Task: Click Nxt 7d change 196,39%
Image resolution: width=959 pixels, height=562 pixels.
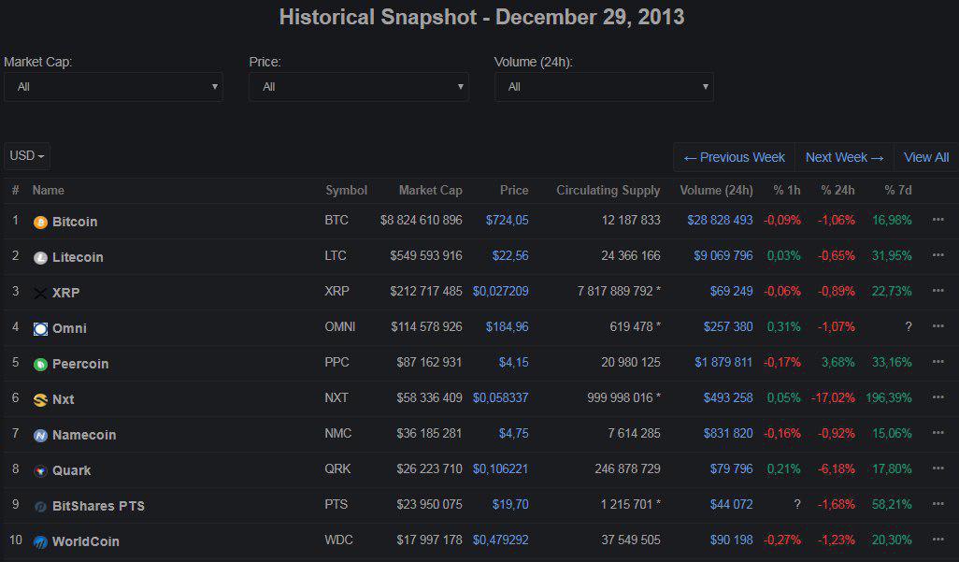Action: tap(889, 397)
